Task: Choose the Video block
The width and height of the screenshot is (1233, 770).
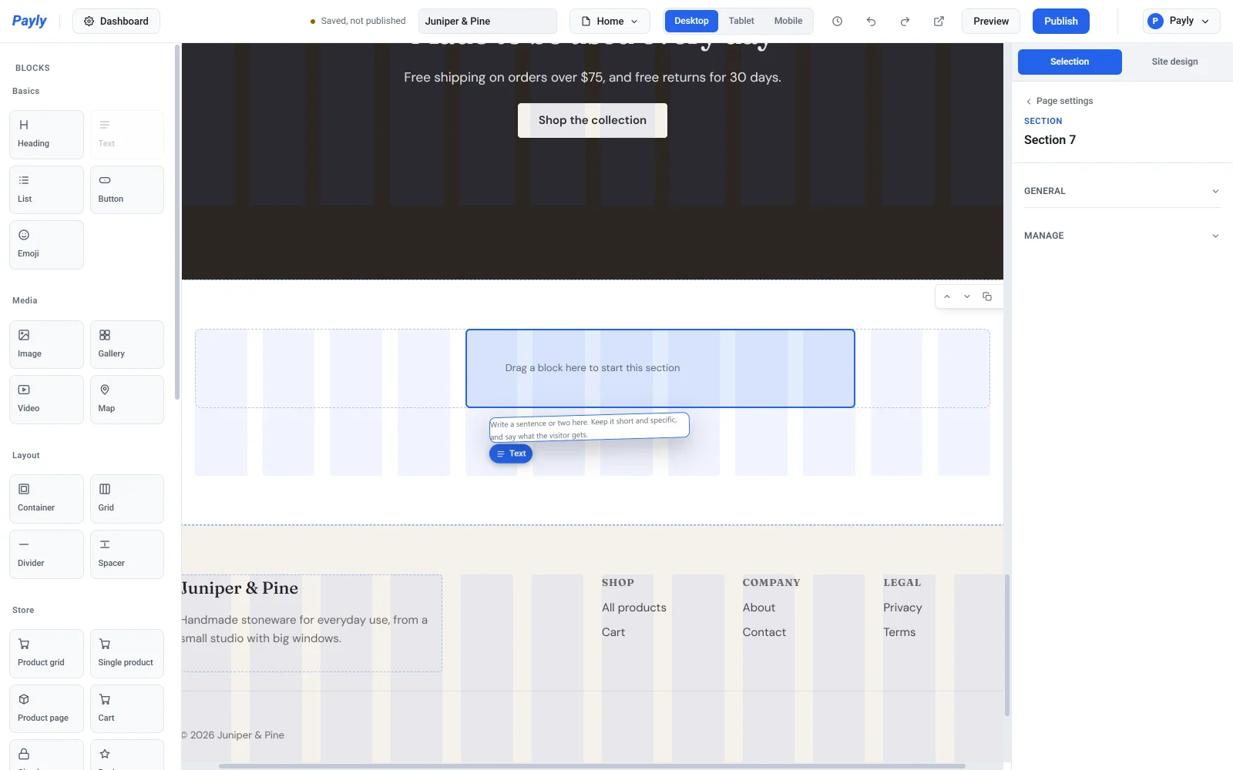Action: [x=46, y=400]
